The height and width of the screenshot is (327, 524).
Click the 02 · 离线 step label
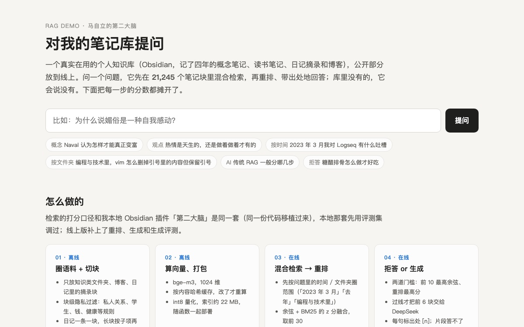click(177, 258)
